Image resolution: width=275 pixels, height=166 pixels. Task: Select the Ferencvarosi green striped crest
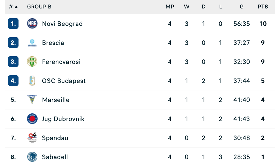coord(32,62)
